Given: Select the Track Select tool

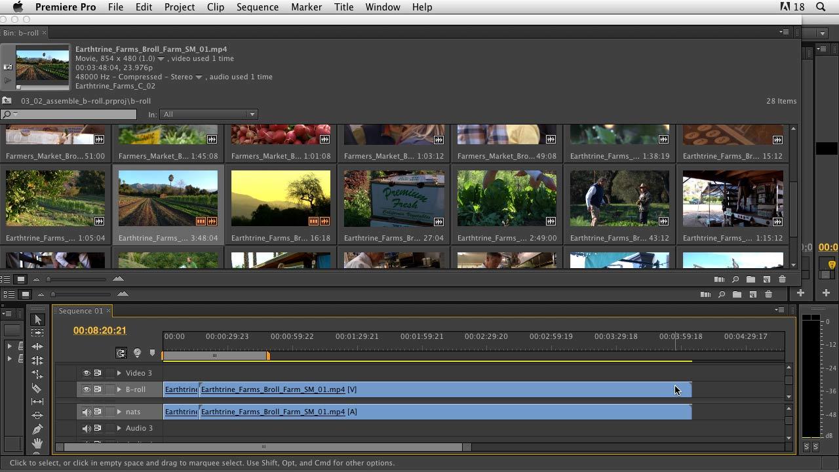Looking at the screenshot, I should [37, 333].
